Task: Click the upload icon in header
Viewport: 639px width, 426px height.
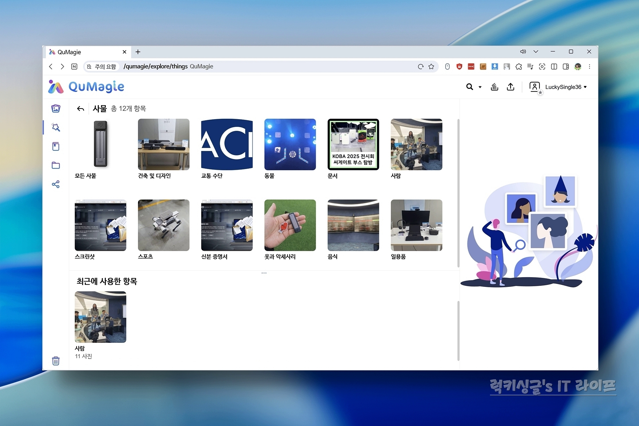Action: 511,87
